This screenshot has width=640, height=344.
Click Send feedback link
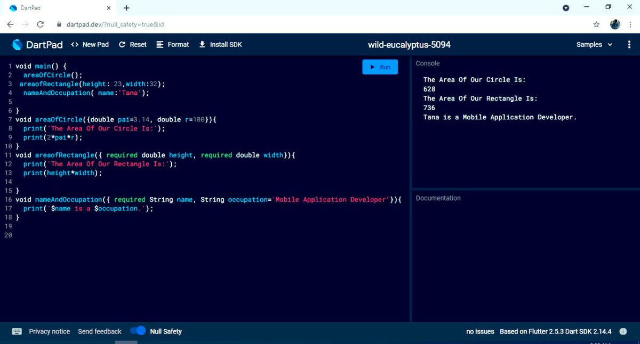(100, 331)
